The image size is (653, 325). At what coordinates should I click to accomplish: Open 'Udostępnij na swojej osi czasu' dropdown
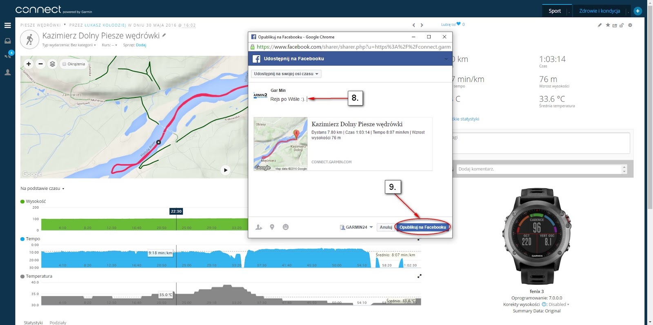(286, 74)
